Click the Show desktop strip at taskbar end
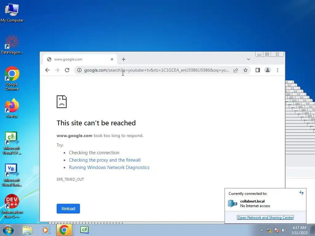 (x=313, y=230)
